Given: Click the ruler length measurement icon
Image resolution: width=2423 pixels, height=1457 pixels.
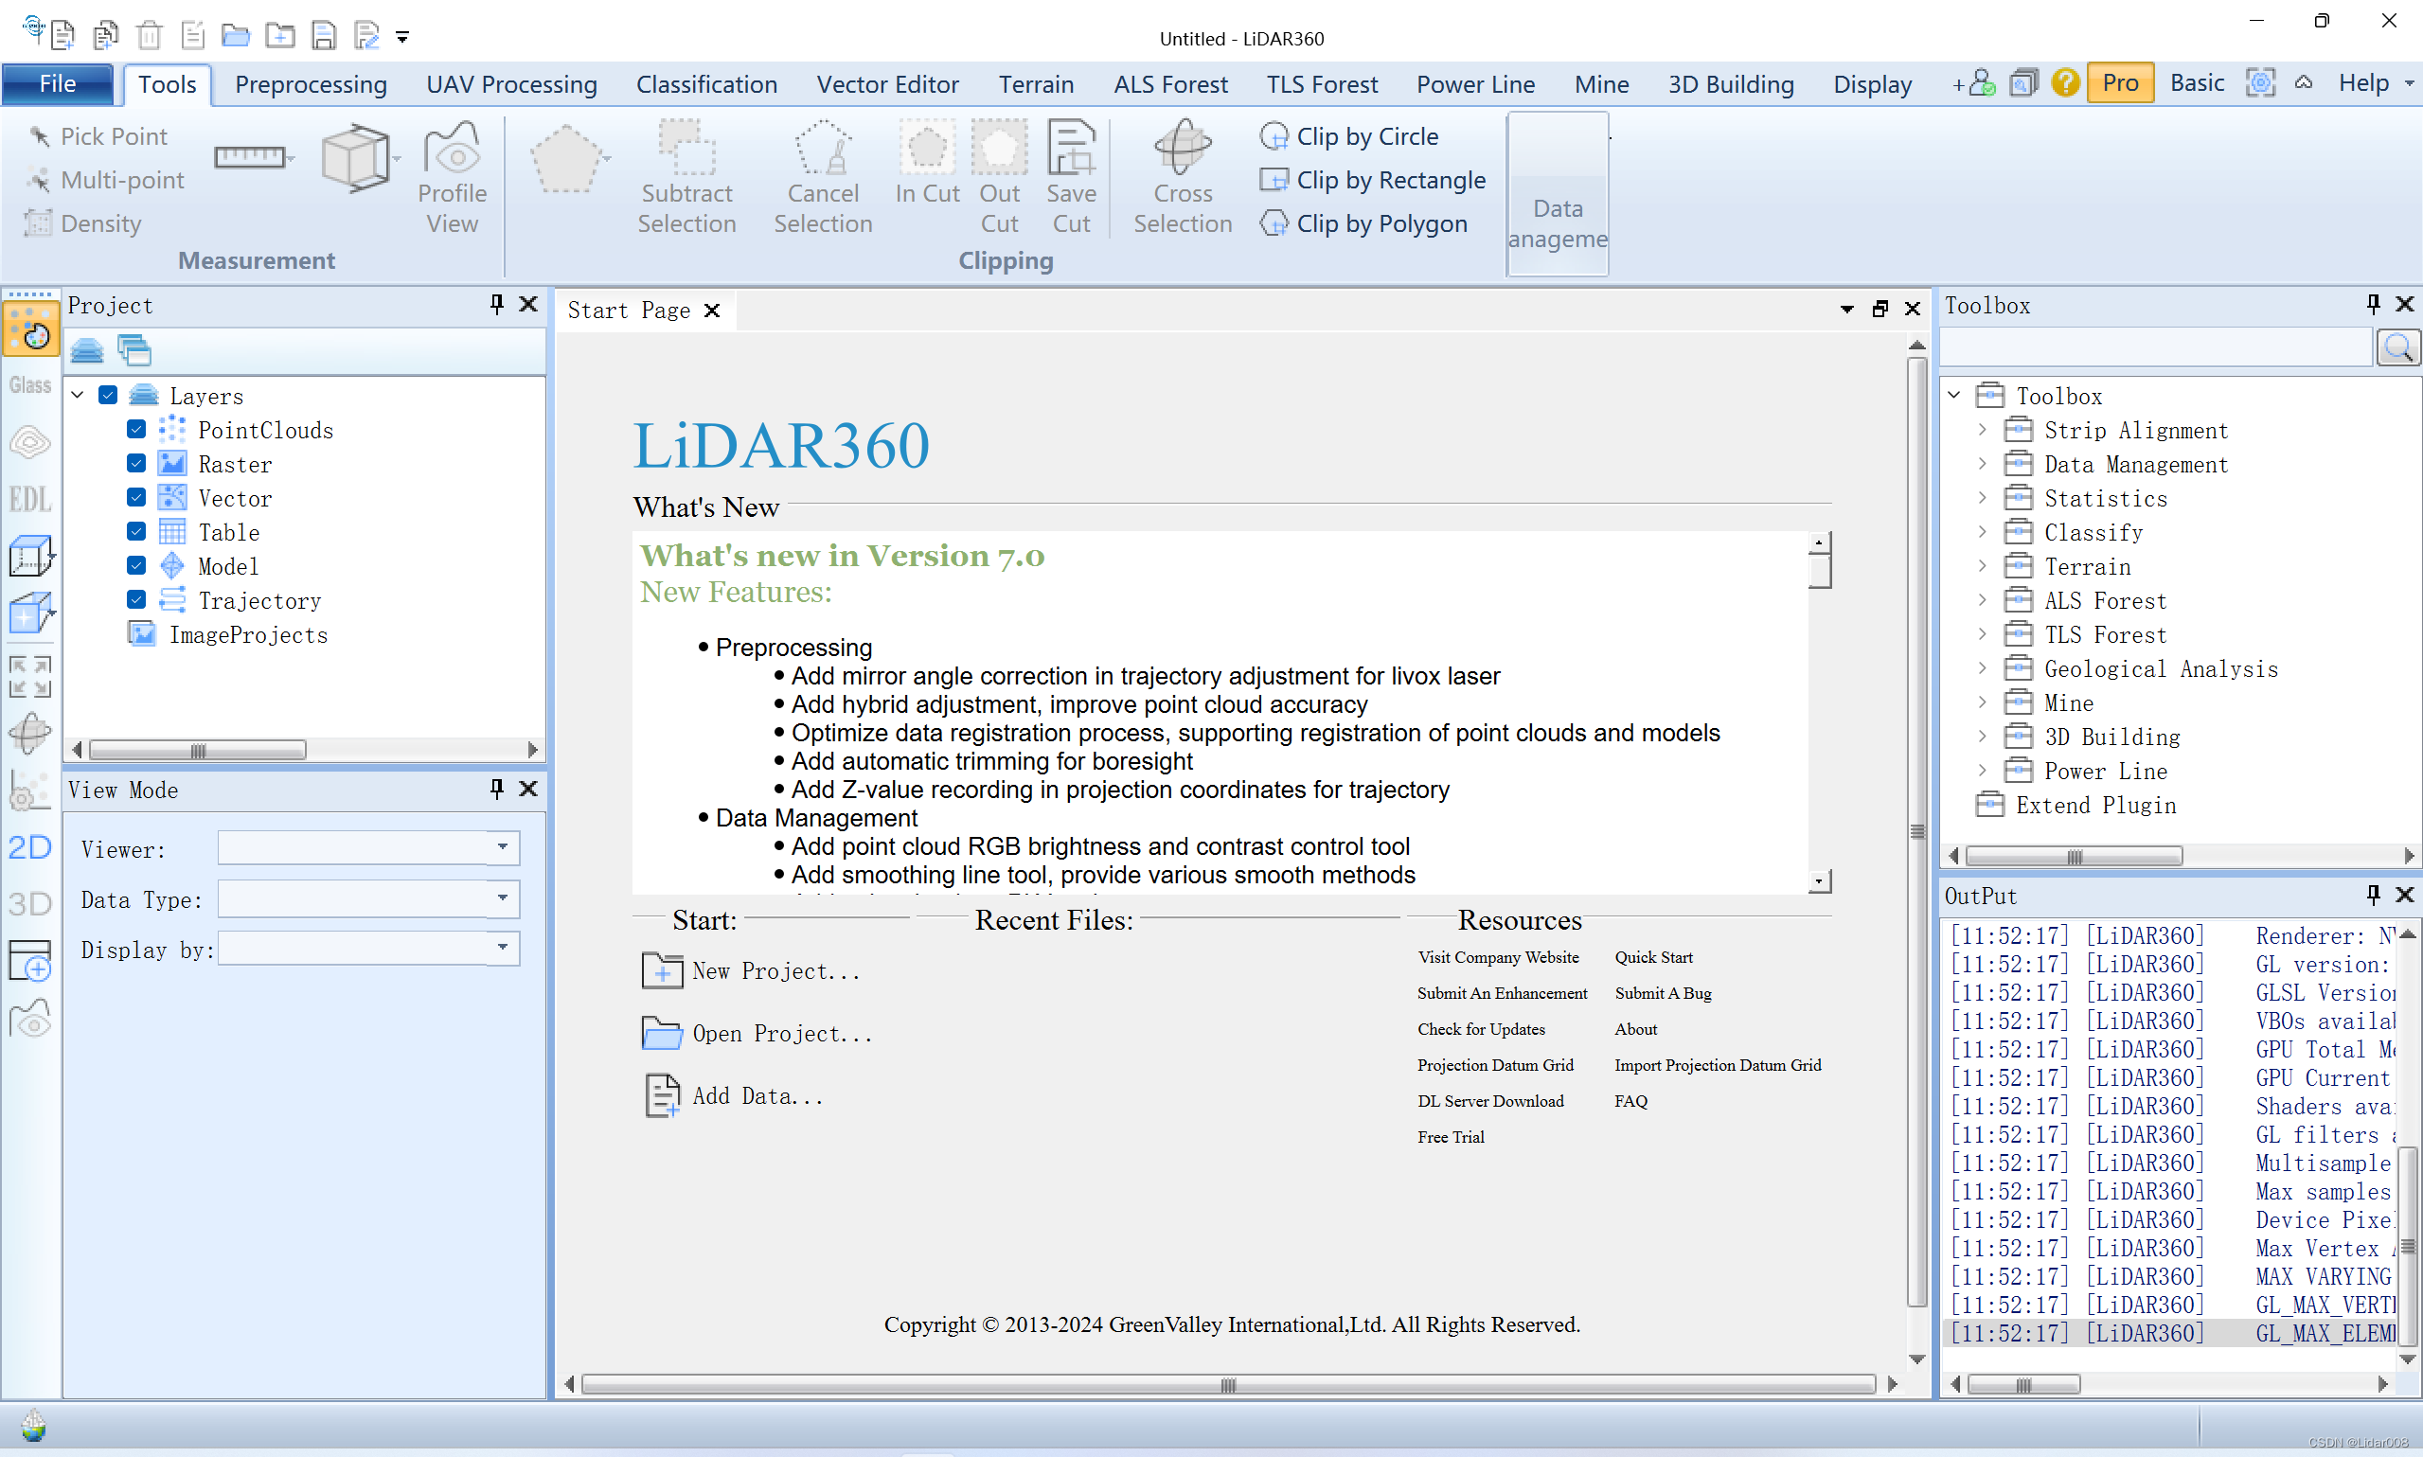Looking at the screenshot, I should (x=250, y=156).
